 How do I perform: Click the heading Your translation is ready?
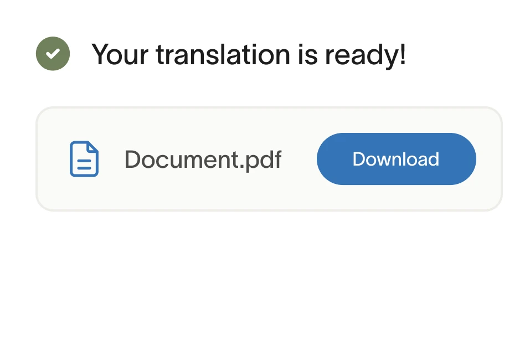pyautogui.click(x=250, y=54)
